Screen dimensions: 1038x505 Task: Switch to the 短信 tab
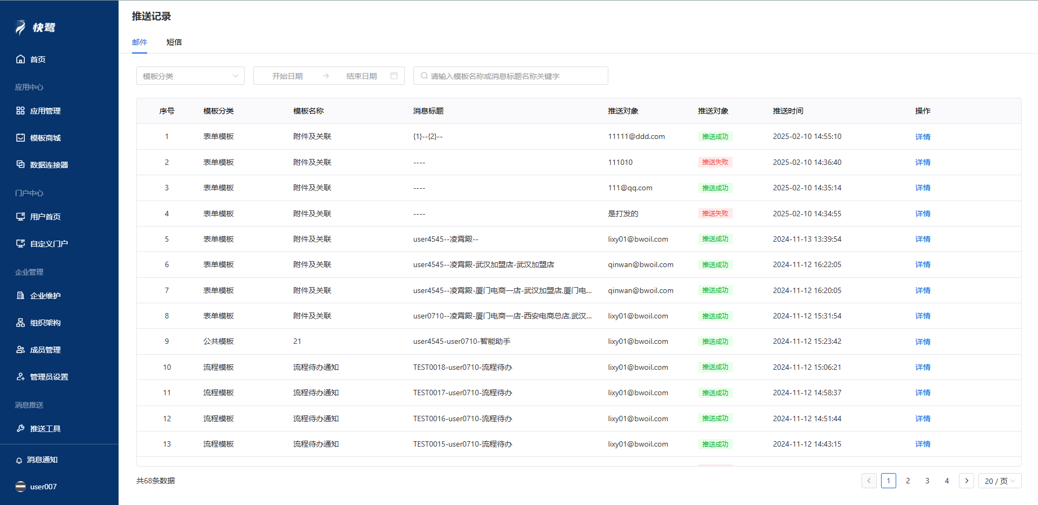point(174,42)
